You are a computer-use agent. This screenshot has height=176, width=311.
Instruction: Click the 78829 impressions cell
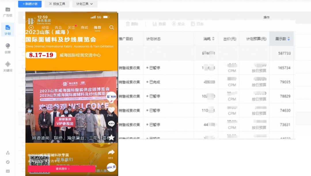(285, 96)
